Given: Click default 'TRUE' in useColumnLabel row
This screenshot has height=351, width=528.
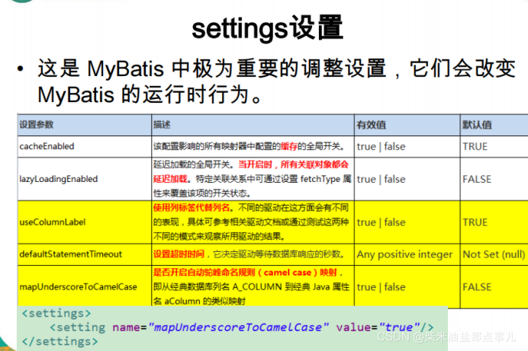Looking at the screenshot, I should tap(475, 222).
